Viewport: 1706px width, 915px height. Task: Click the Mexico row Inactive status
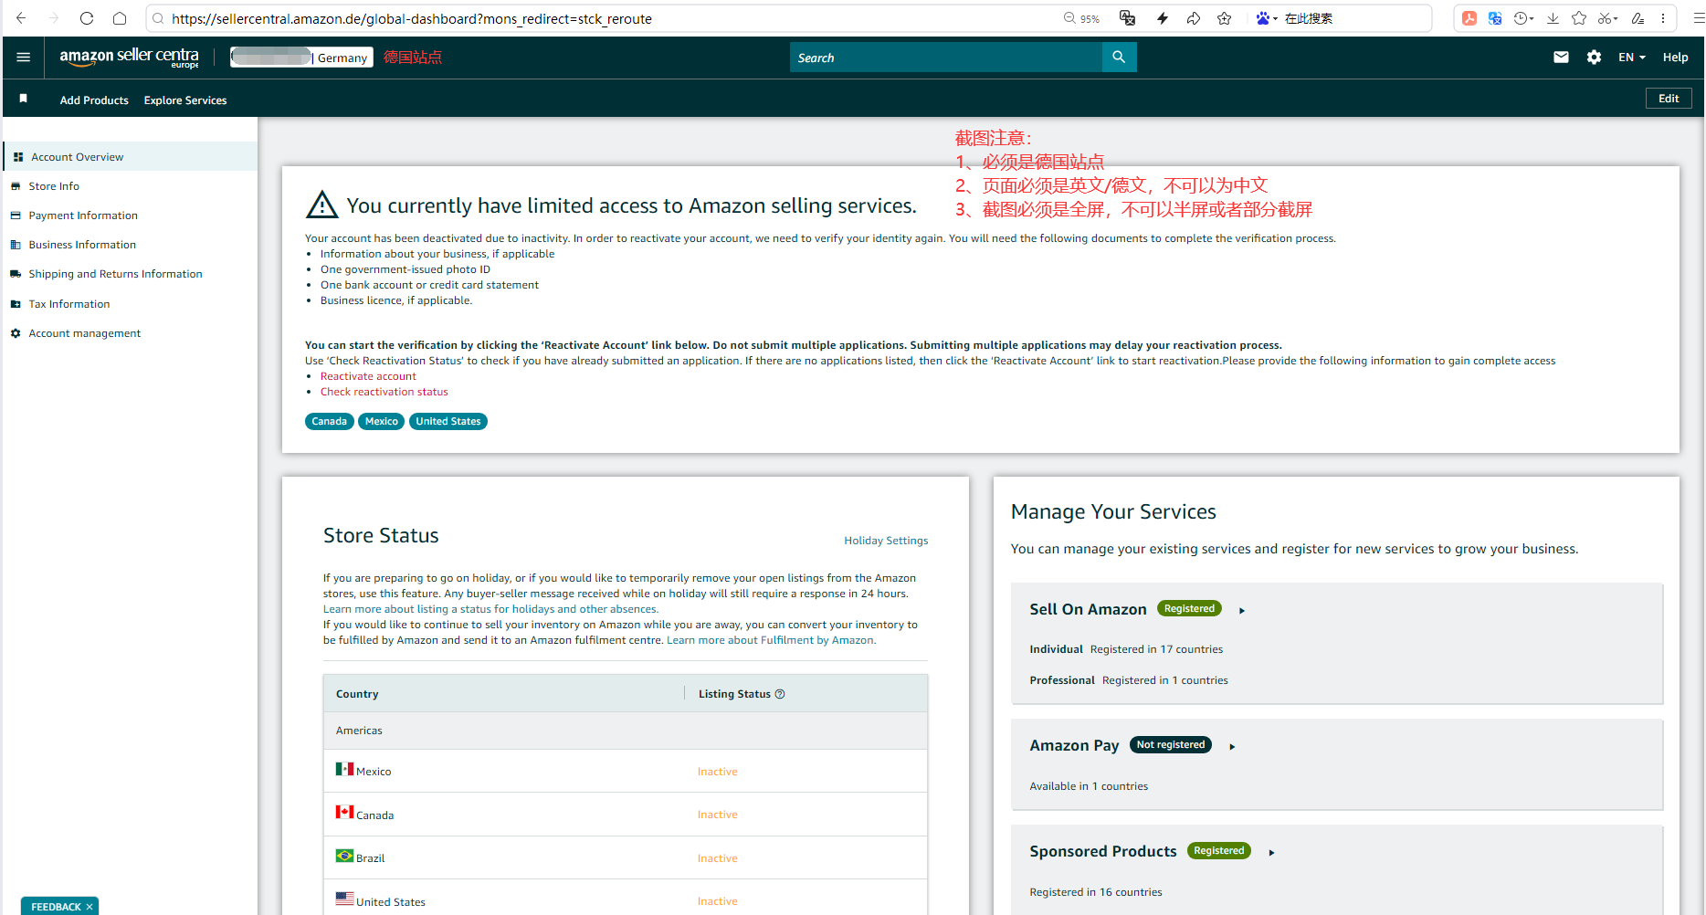718,772
